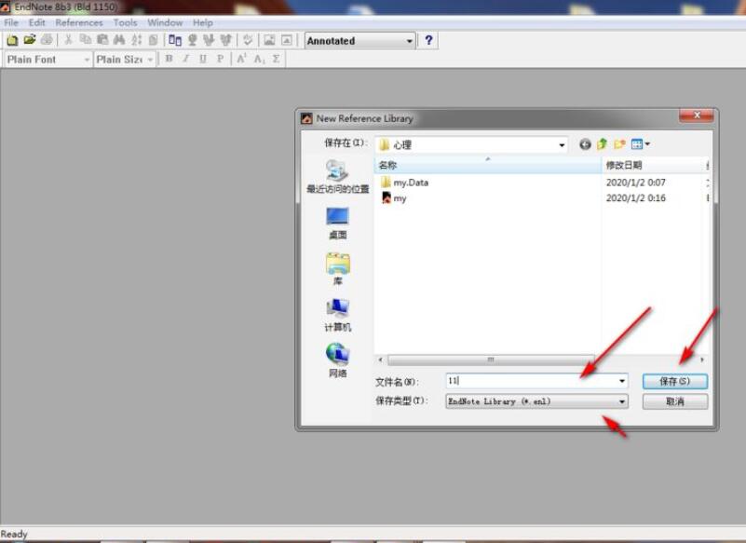Click the 文件名 filename input field
The width and height of the screenshot is (746, 543).
[x=529, y=381]
